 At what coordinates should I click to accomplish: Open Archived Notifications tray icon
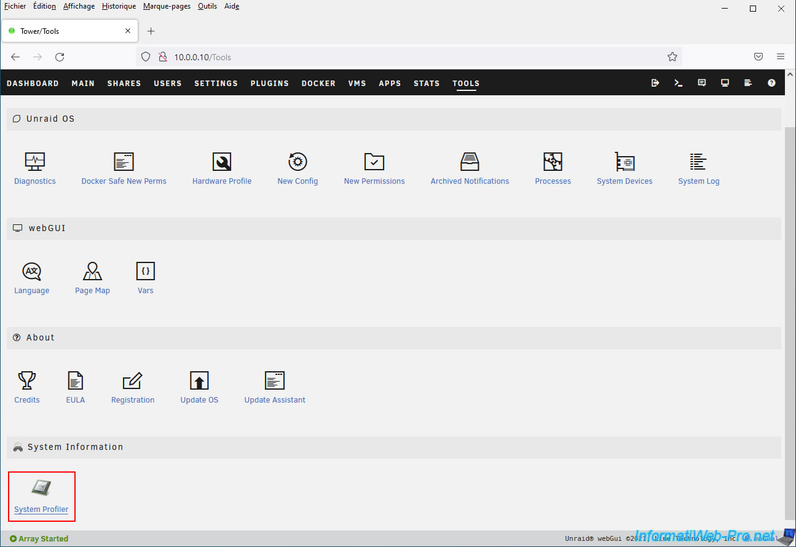tap(470, 162)
